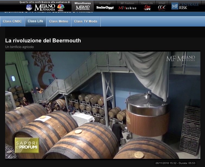Click the round MF logo icon
The image size is (205, 167).
point(29,7)
